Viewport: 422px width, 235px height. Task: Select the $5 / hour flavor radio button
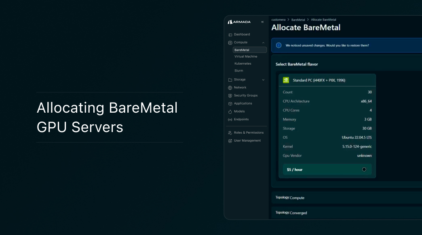(x=364, y=170)
